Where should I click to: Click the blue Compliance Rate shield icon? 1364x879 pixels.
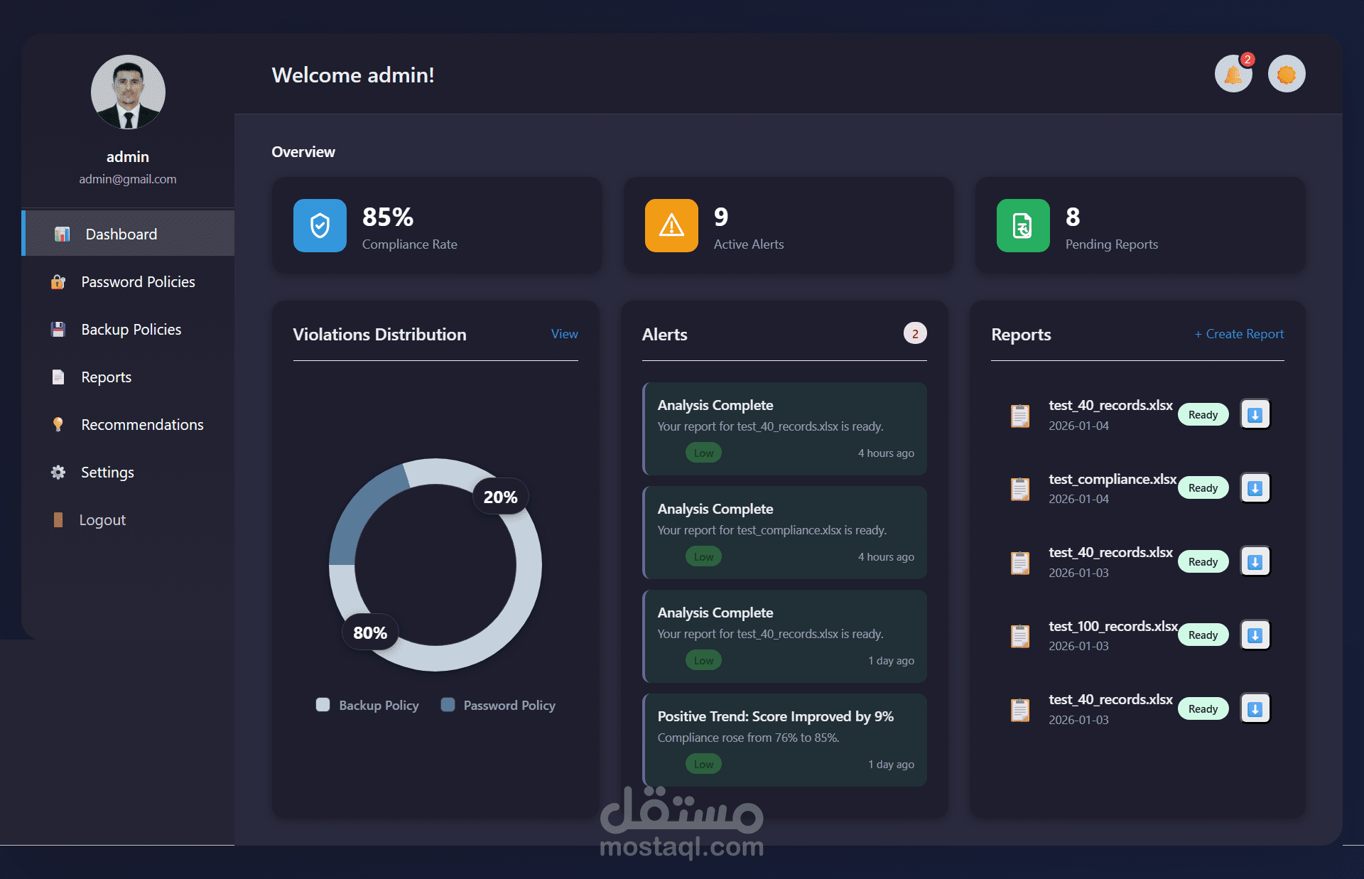coord(320,226)
